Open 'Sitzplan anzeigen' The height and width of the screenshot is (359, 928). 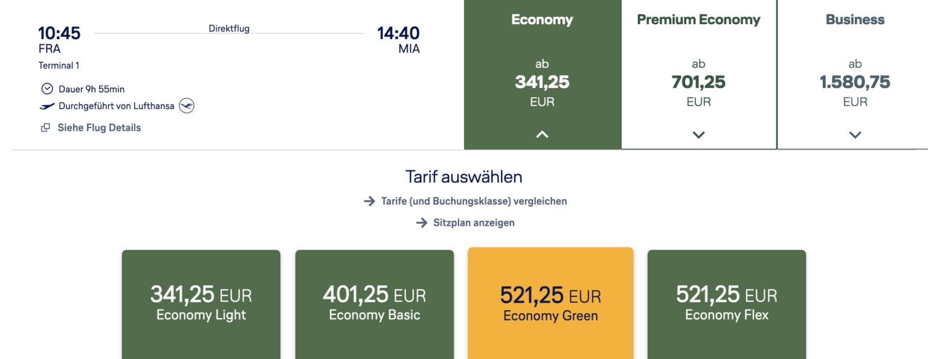pos(473,223)
